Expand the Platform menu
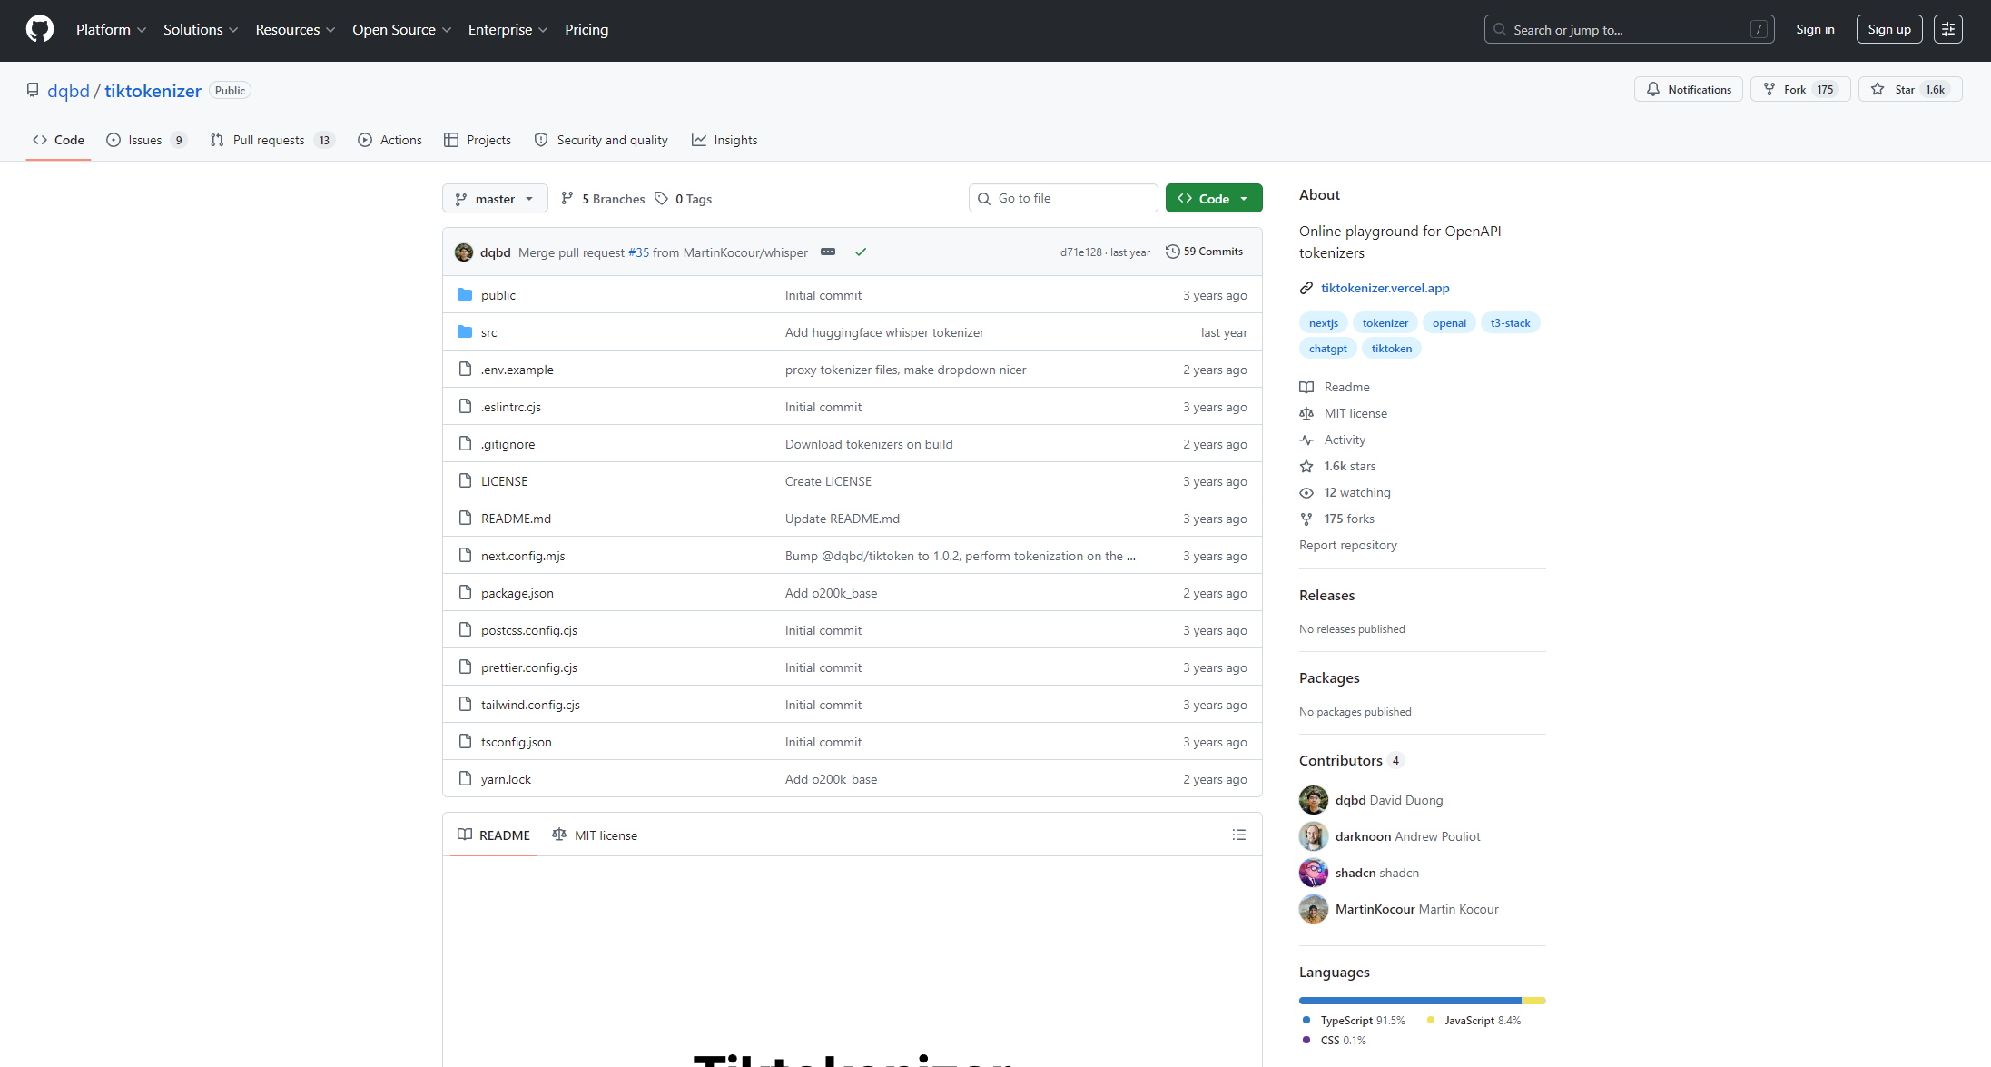Viewport: 1991px width, 1067px height. pos(111,30)
